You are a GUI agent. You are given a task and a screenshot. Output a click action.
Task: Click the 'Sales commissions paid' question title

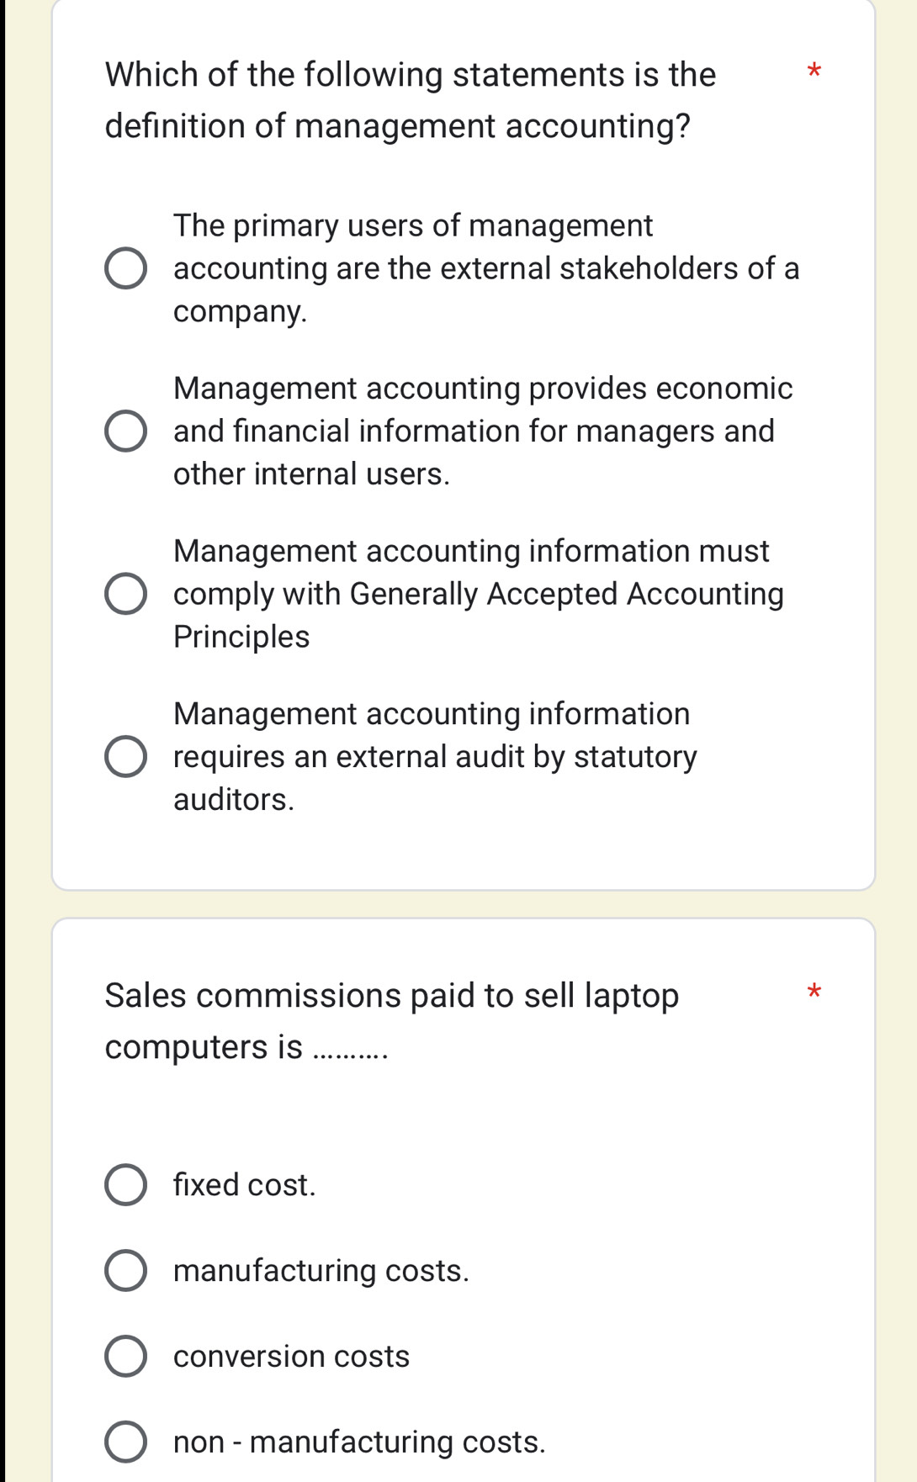click(x=391, y=1021)
